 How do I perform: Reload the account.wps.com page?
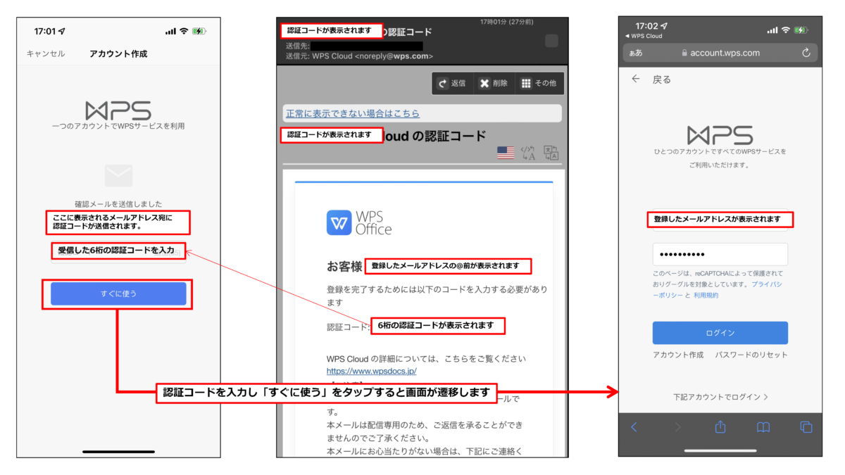click(806, 53)
